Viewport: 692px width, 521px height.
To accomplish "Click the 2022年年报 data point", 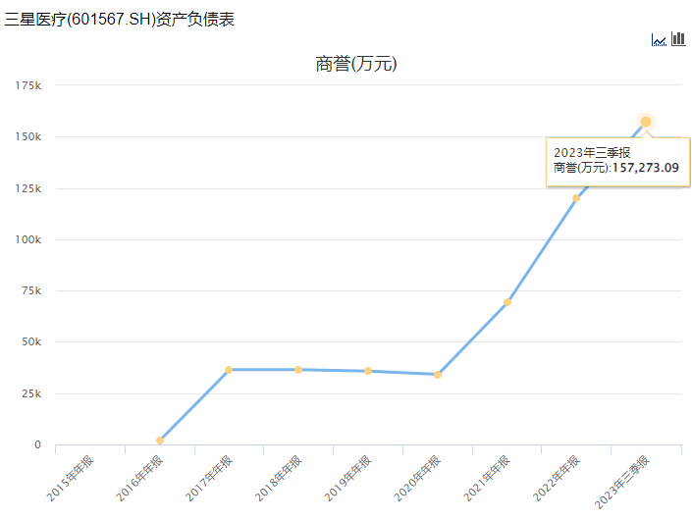I will tap(576, 198).
